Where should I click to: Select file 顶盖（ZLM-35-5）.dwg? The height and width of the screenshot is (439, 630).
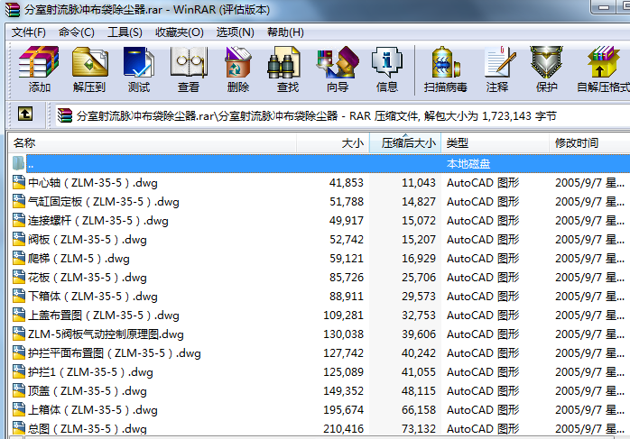88,390
